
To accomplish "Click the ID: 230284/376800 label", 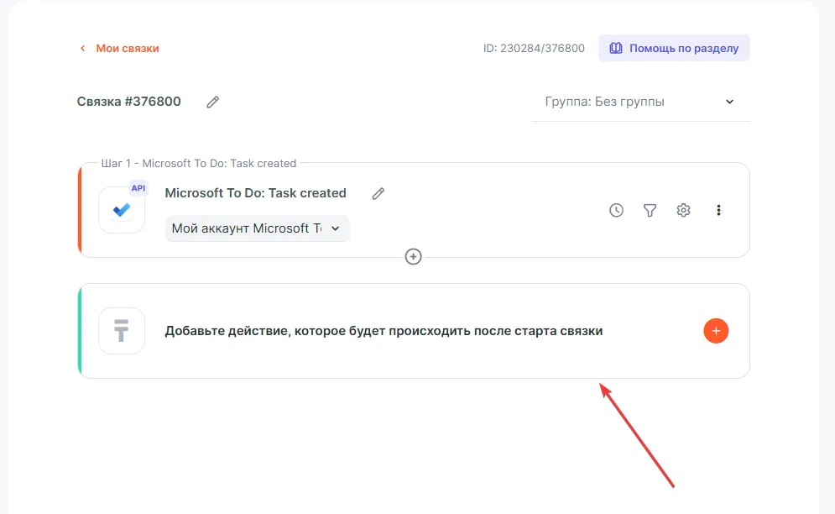I will (x=534, y=48).
